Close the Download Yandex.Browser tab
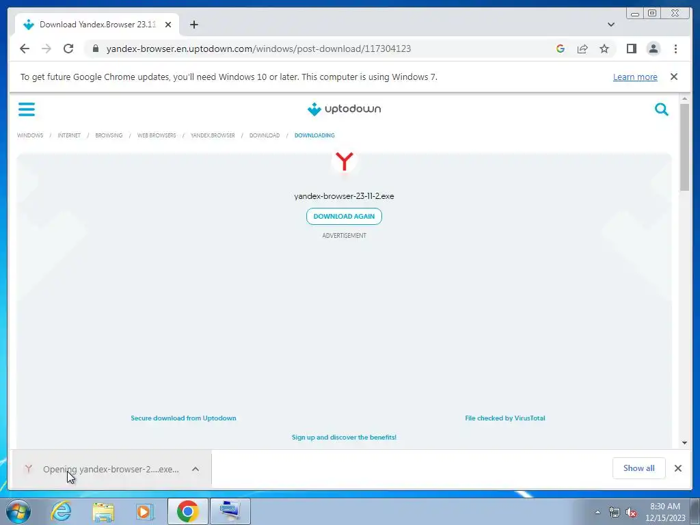 pyautogui.click(x=168, y=25)
